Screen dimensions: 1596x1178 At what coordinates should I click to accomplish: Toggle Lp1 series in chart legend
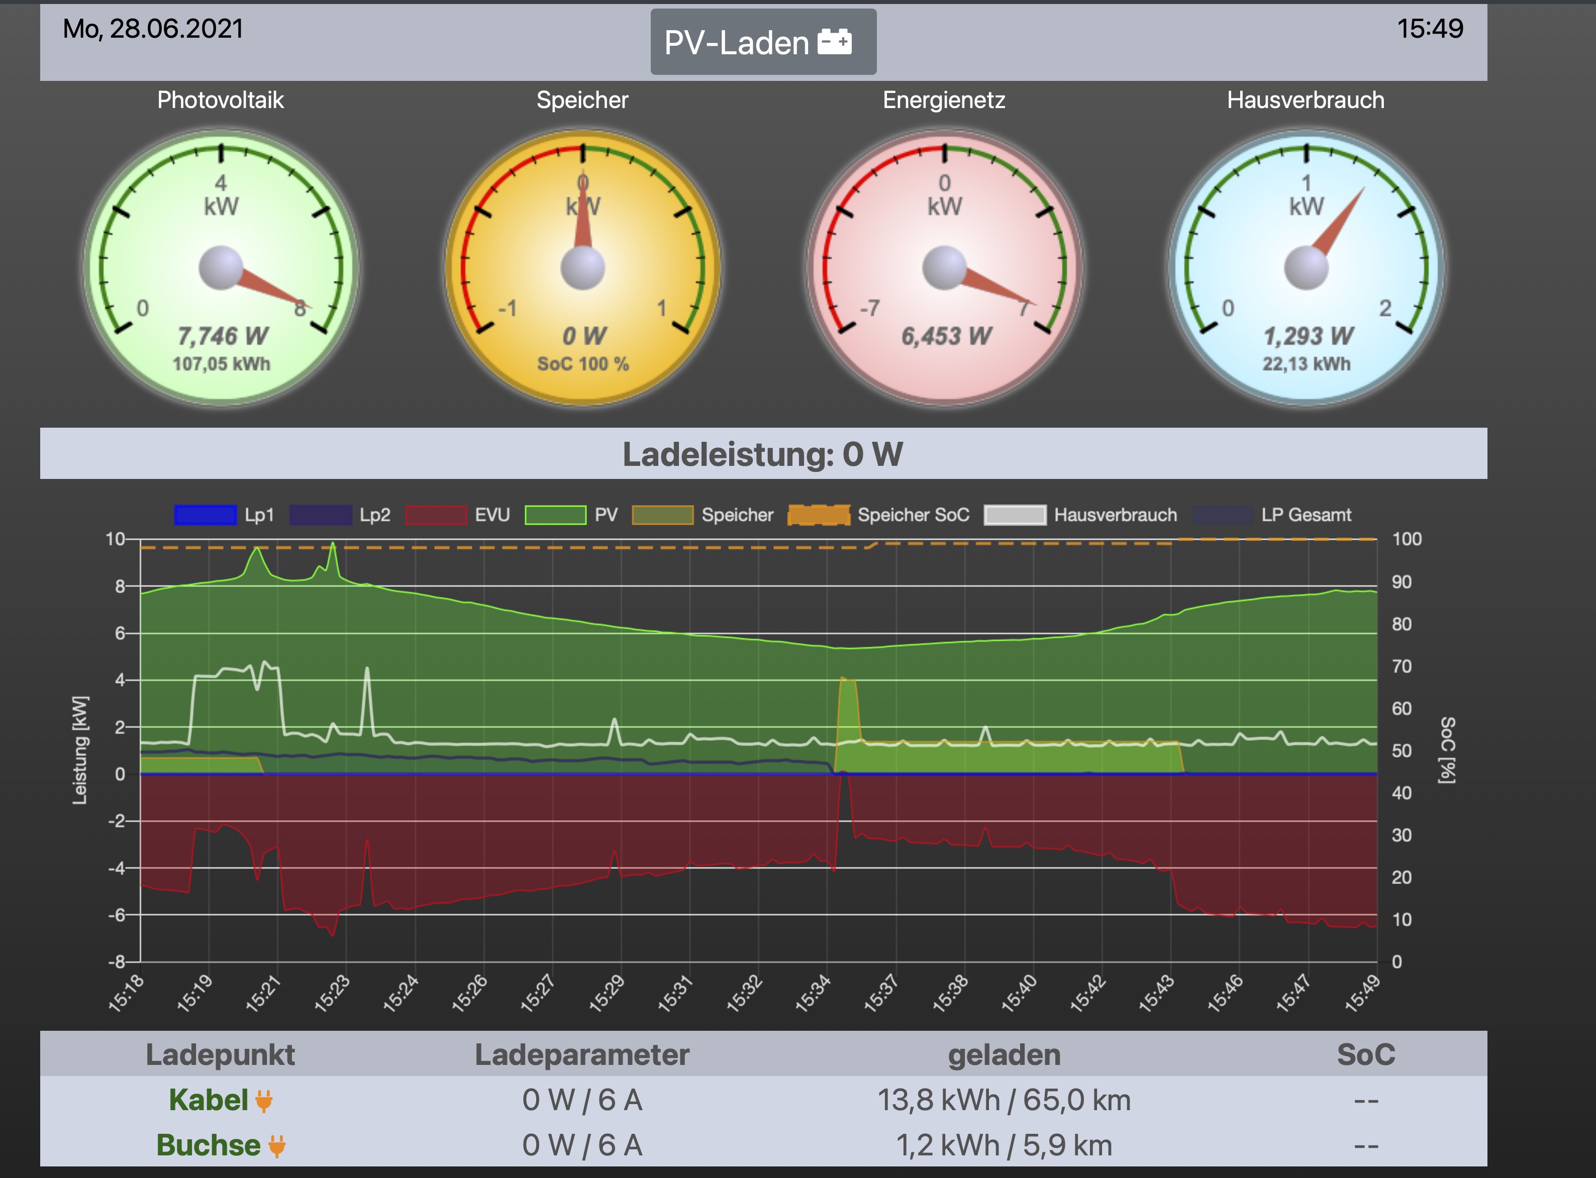pyautogui.click(x=206, y=515)
